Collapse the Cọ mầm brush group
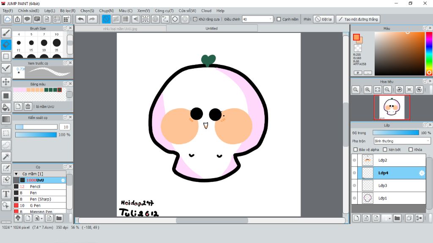The width and height of the screenshot is (433, 243). coord(16,174)
